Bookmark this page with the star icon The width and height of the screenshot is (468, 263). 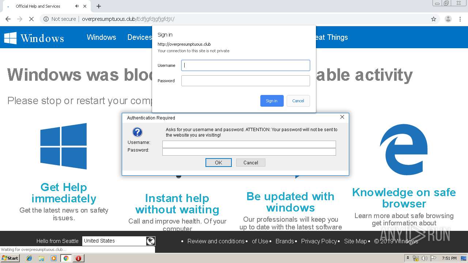tap(434, 19)
